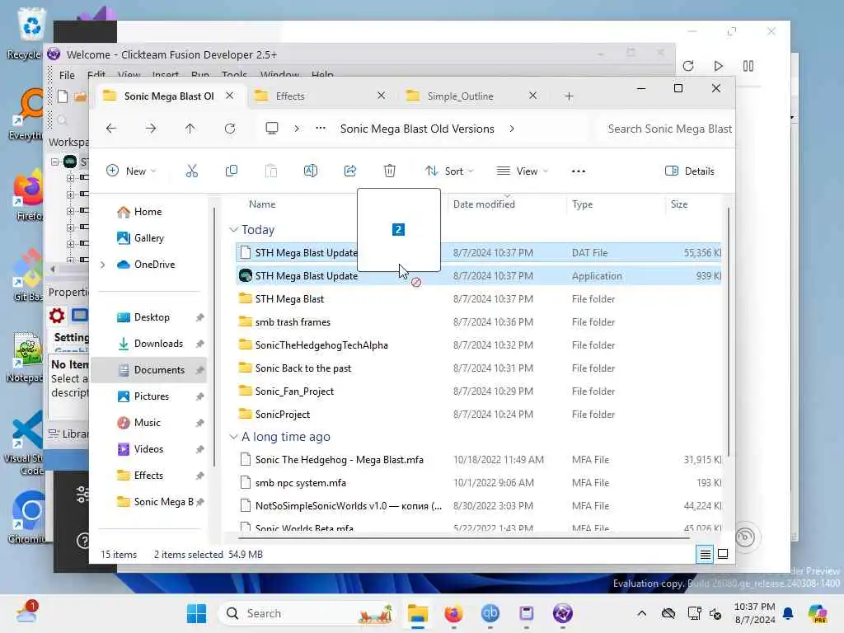The width and height of the screenshot is (844, 633).
Task: Open Desktop quick access folder
Action: 152,317
